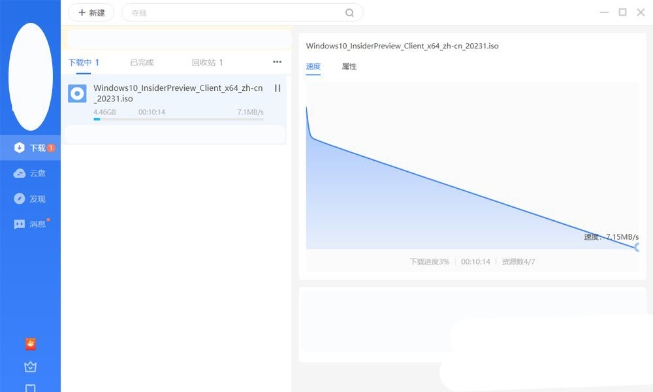Open the 发现 discover section
This screenshot has height=392, width=653.
[31, 199]
